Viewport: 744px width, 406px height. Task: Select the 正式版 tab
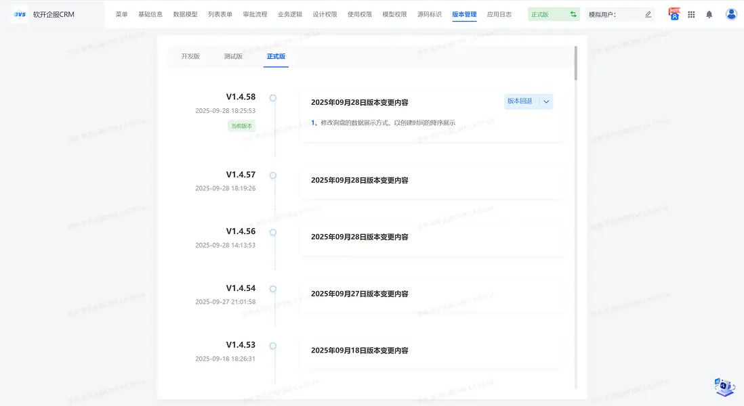[x=276, y=56]
